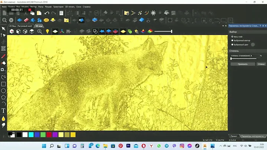This screenshot has width=267, height=150.
Task: Click the light bulb lighting icon
Action: 47,32
